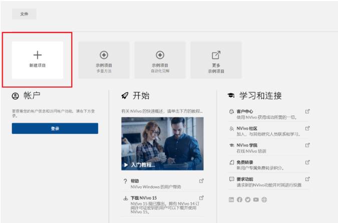Click the compass icon on 多重方法 tile
Screen dimensions: 338x223
pos(104,55)
